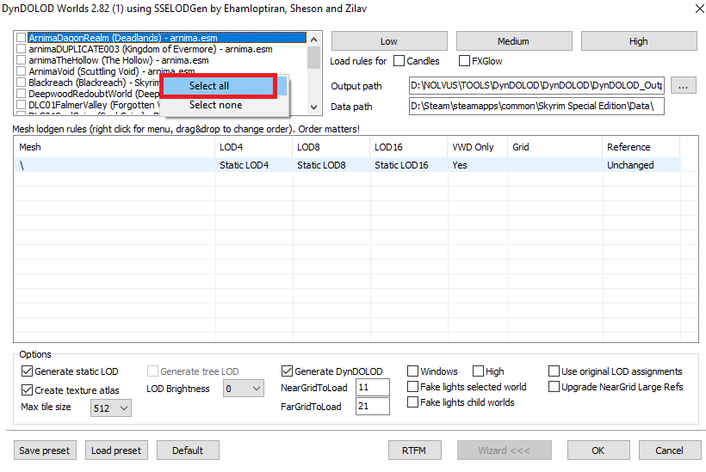Click the Load preset button

(x=116, y=451)
